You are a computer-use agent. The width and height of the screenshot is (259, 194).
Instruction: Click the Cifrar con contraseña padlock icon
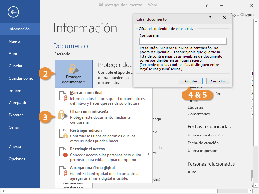[x=62, y=115]
